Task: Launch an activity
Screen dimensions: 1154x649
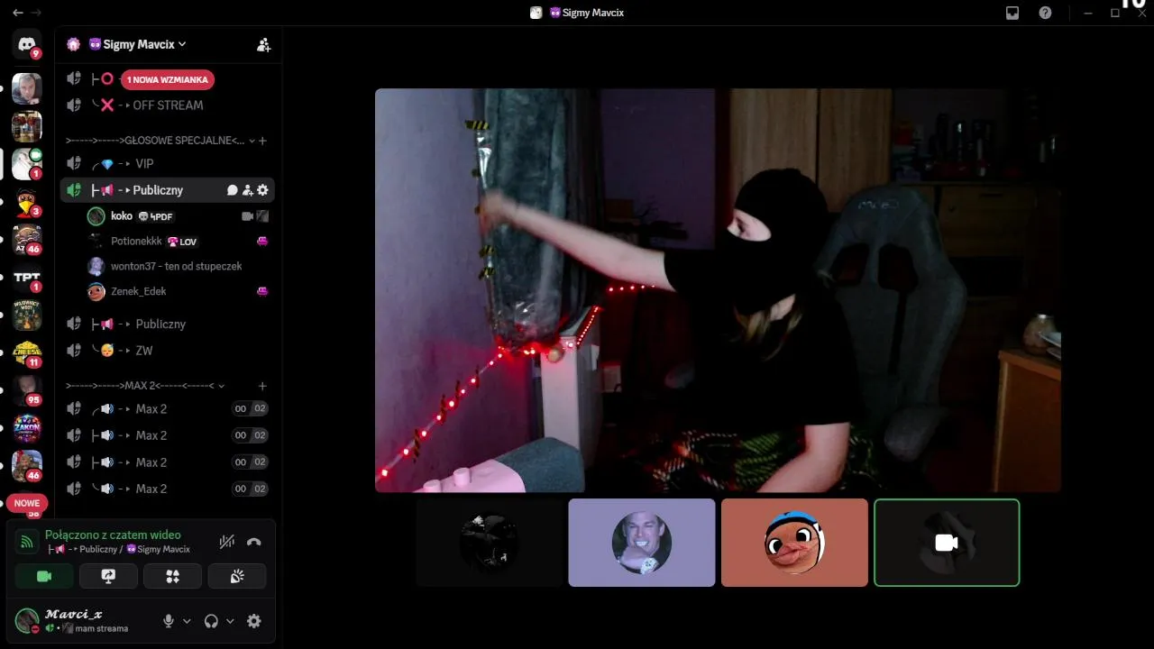Action: coord(173,576)
